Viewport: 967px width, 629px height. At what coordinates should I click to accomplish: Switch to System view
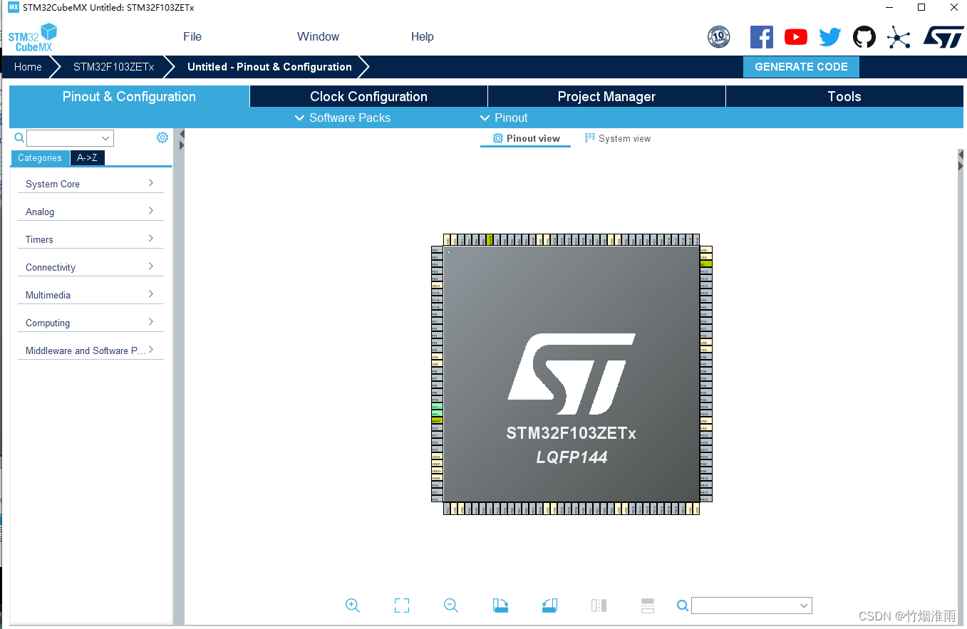click(x=618, y=138)
